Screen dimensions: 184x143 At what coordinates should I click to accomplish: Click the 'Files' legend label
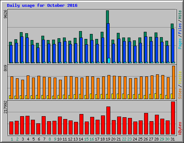pos(180,29)
